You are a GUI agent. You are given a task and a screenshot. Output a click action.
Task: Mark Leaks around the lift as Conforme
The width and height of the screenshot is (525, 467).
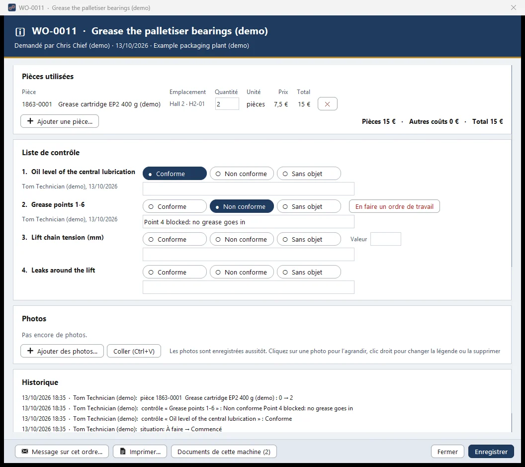coord(175,272)
